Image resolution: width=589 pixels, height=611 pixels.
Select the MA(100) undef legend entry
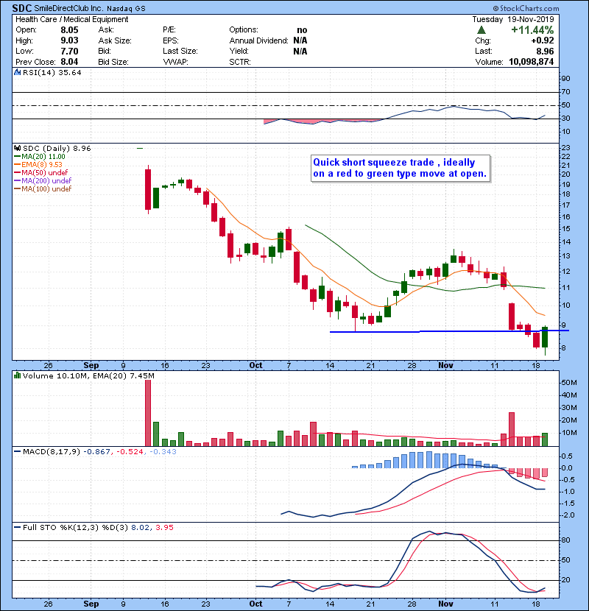click(x=43, y=189)
